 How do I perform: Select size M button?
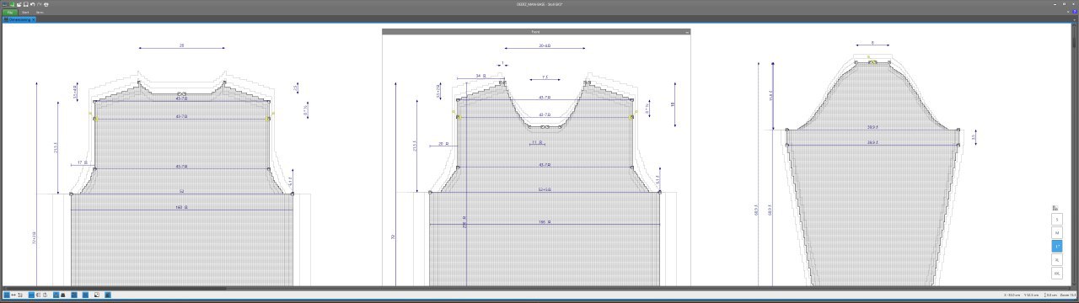1057,233
